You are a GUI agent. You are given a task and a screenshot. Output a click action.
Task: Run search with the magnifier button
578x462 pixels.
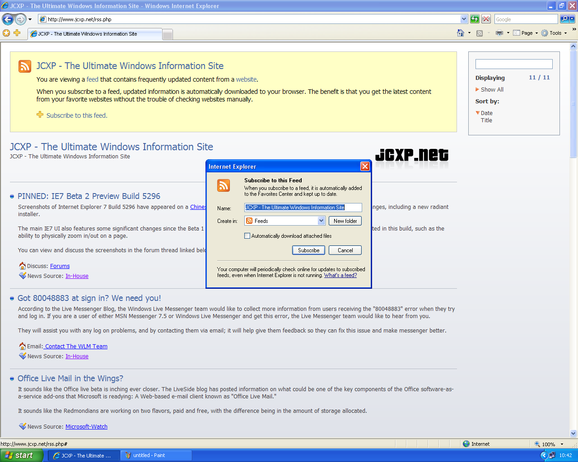[x=564, y=19]
